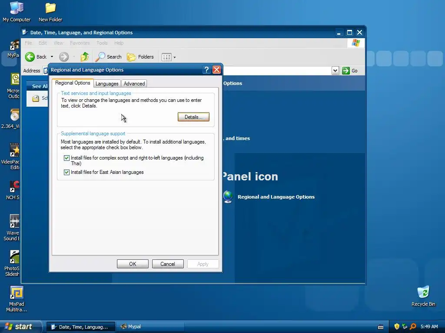Click the security shield tray icon
The height and width of the screenshot is (333, 445).
[397, 326]
